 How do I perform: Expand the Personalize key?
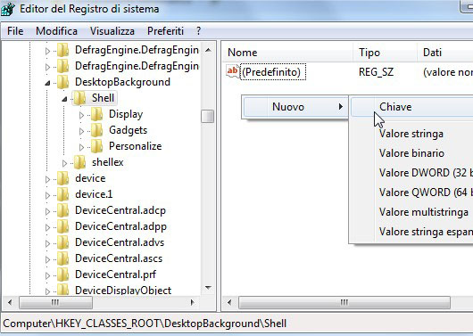pyautogui.click(x=81, y=147)
